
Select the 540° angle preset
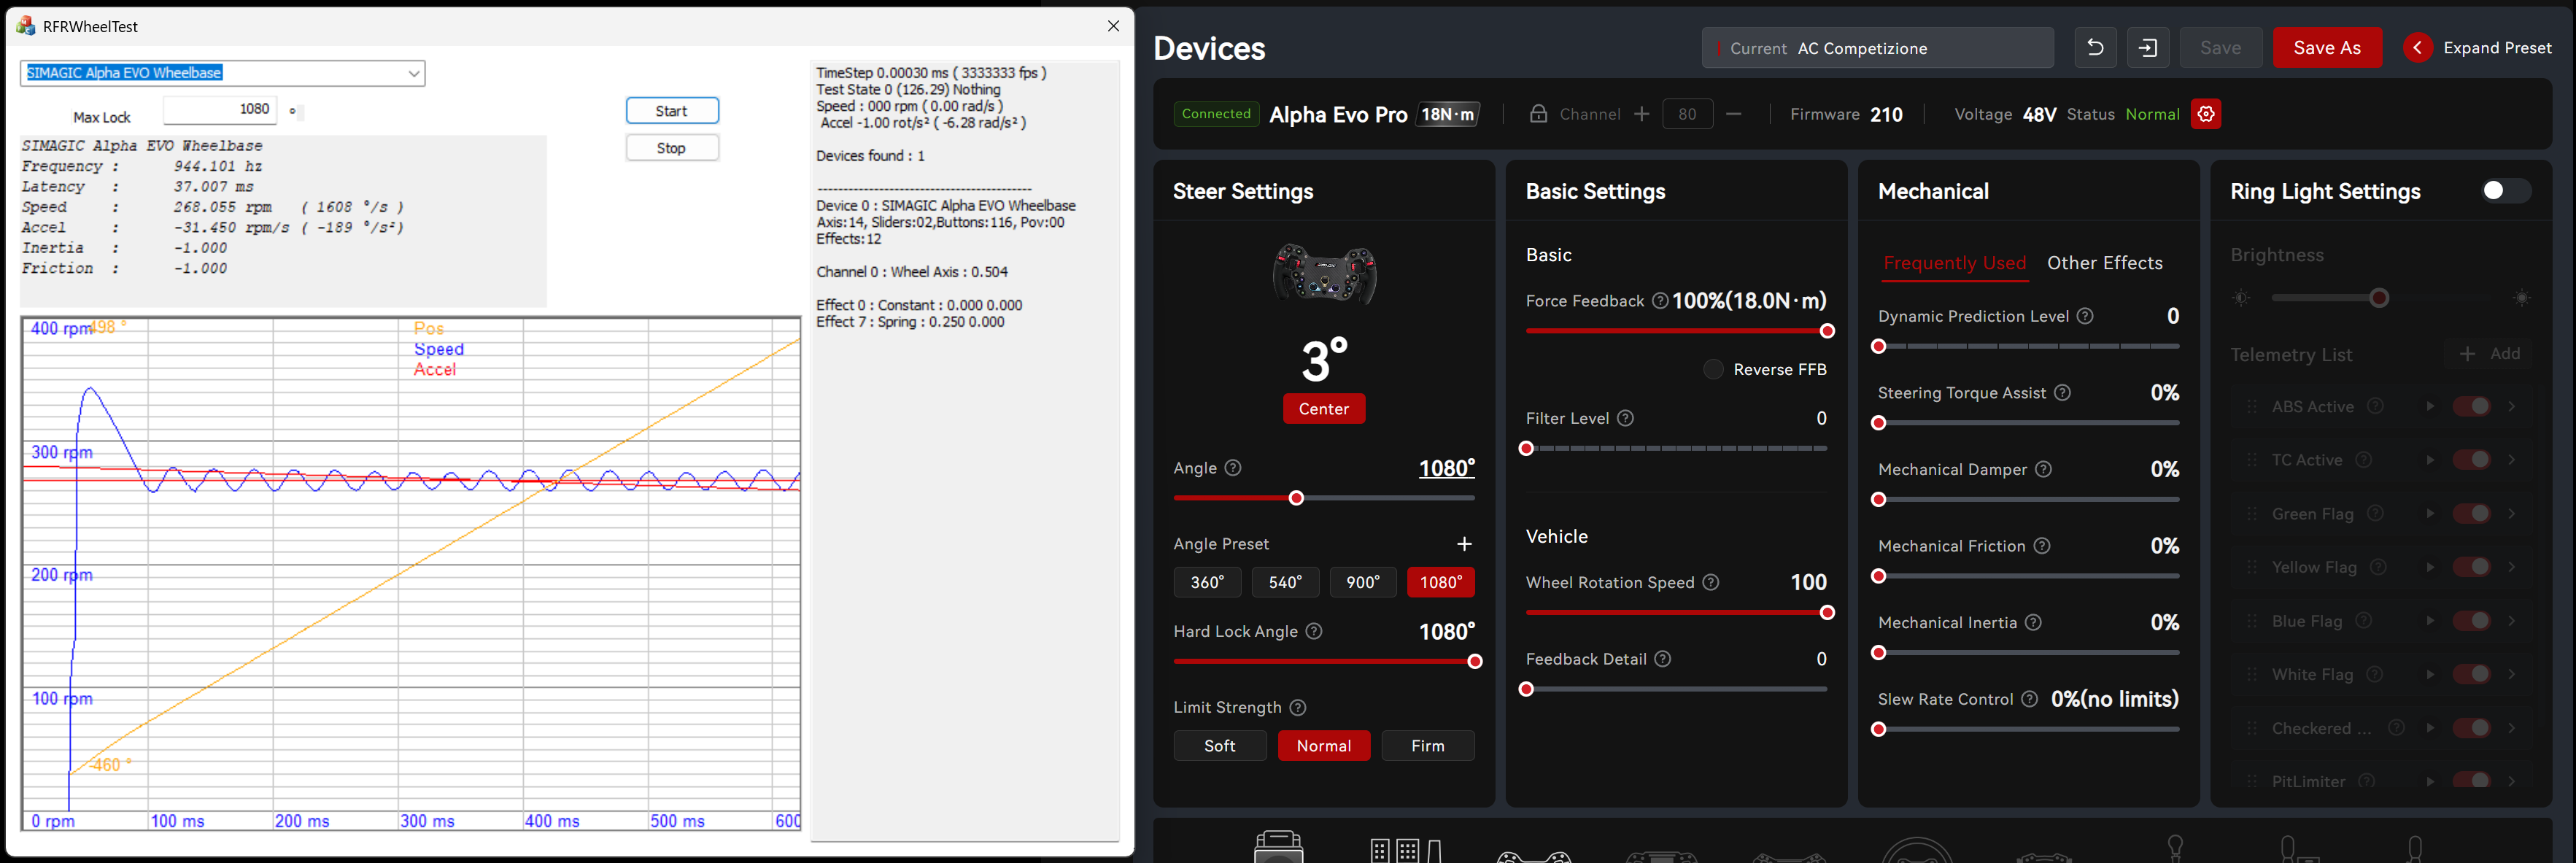point(1285,582)
